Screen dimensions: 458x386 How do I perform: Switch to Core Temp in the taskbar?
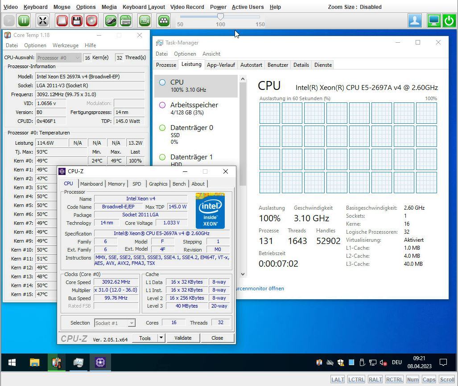pos(57,362)
